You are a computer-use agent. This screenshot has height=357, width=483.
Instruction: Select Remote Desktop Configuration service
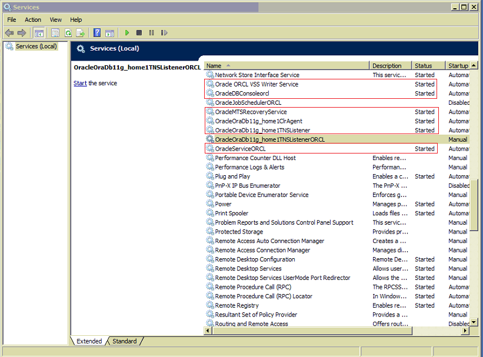(255, 259)
